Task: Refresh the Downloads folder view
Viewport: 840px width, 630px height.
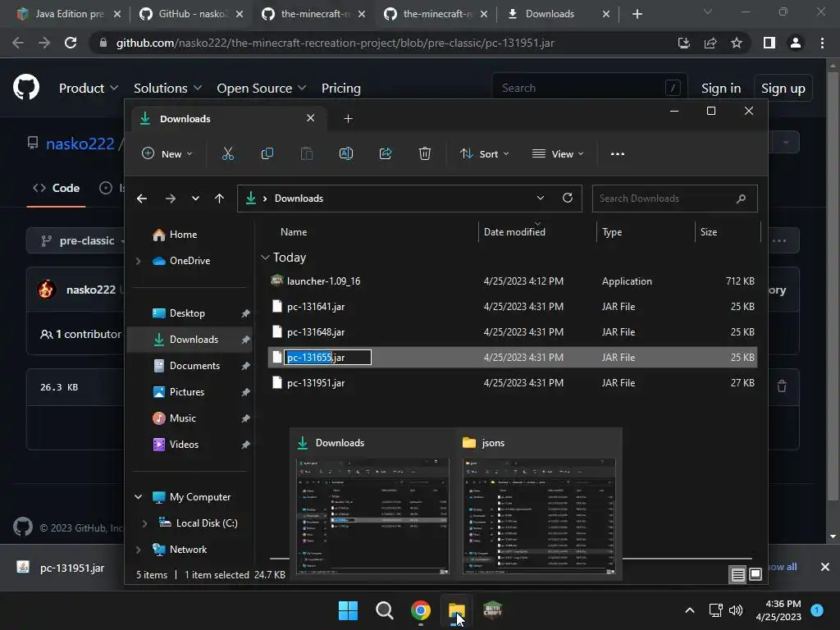Action: click(568, 198)
